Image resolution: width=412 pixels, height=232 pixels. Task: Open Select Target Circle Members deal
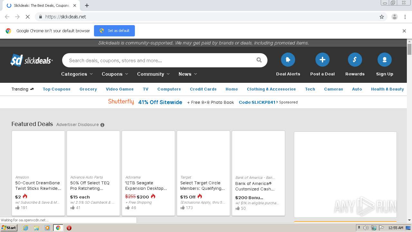click(x=202, y=186)
